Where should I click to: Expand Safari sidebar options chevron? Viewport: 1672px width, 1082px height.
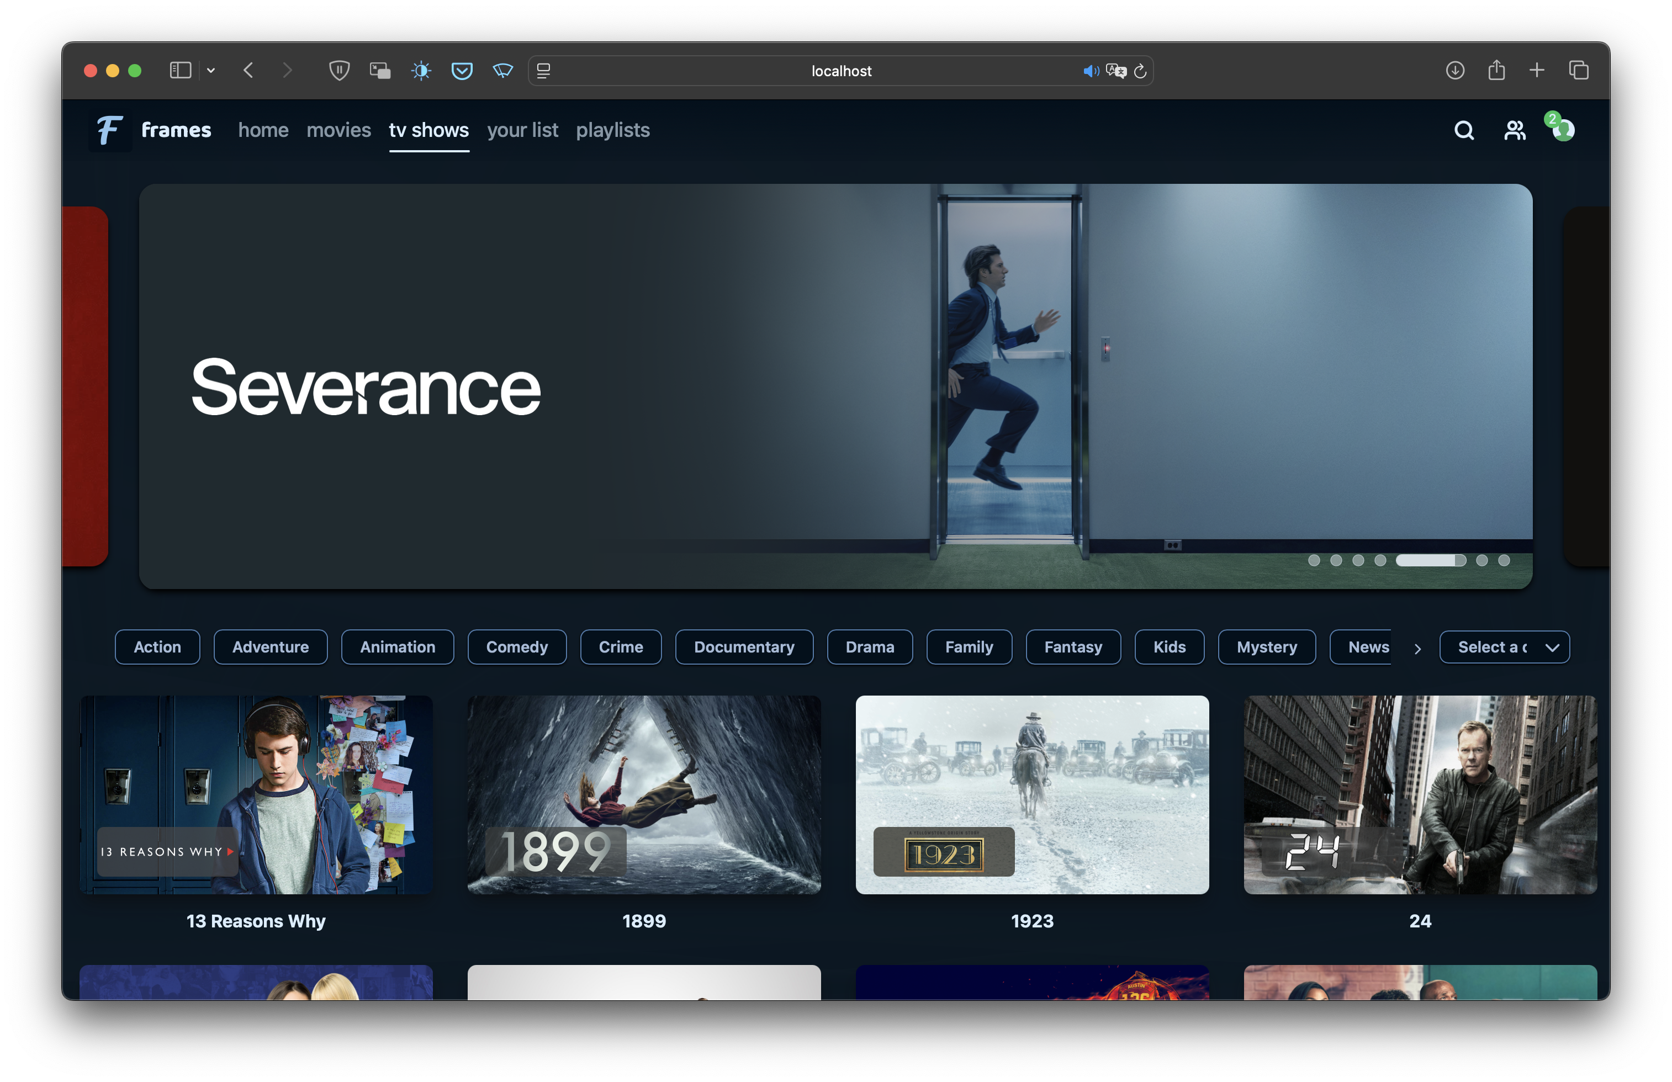pyautogui.click(x=211, y=70)
